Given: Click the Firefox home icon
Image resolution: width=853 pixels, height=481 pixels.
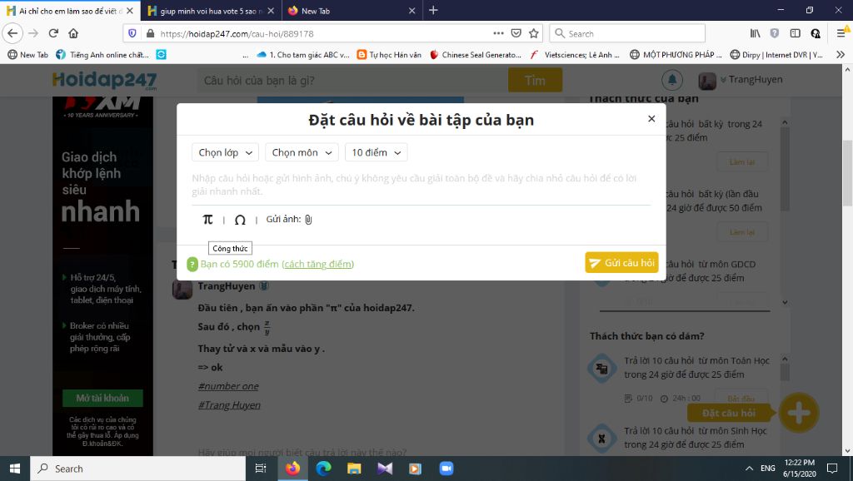Looking at the screenshot, I should [73, 33].
